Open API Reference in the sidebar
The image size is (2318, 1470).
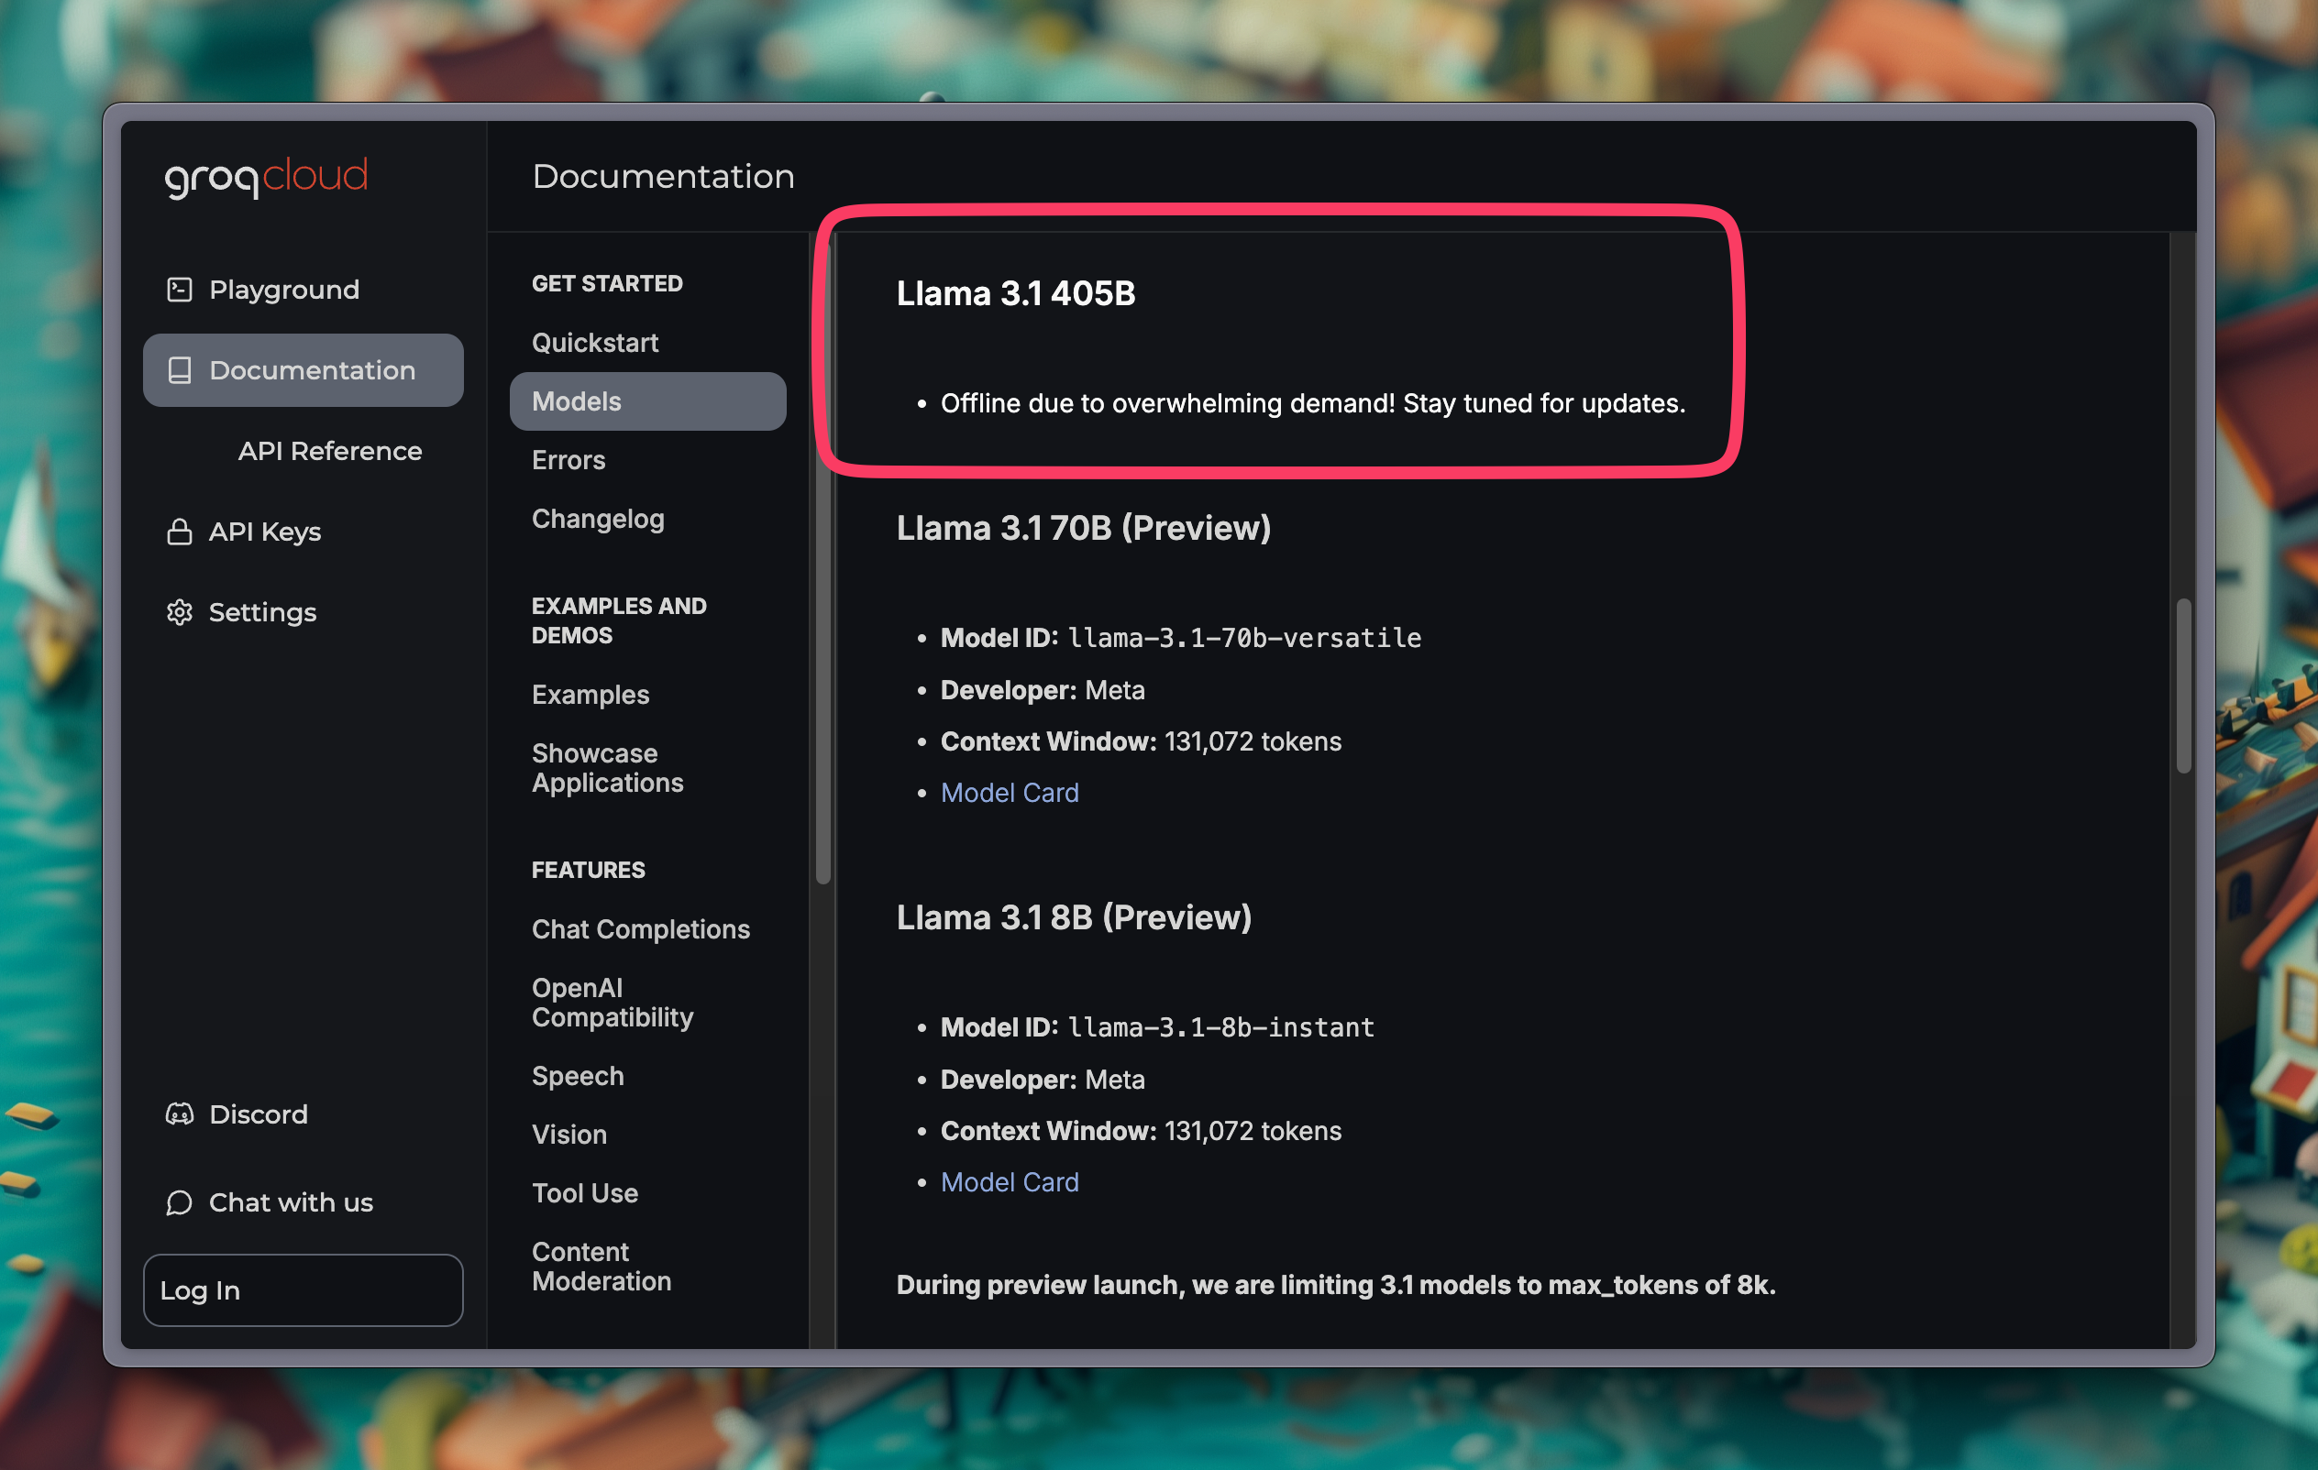pyautogui.click(x=330, y=451)
